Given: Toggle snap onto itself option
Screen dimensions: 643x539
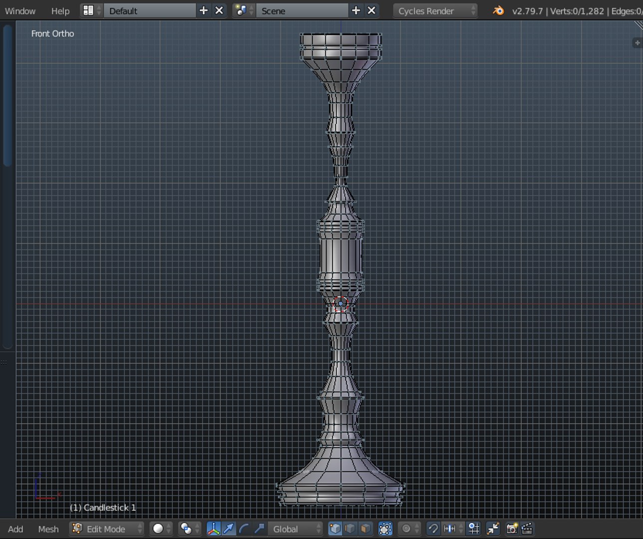Looking at the screenshot, I should click(473, 529).
